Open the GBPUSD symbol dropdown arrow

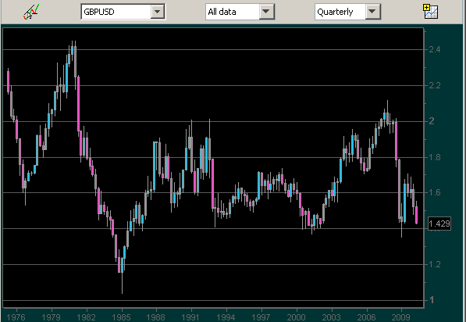pyautogui.click(x=158, y=12)
